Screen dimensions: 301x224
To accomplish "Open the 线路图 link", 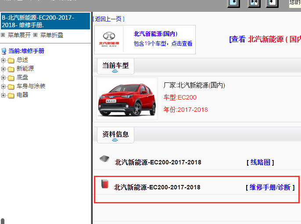I will (x=260, y=162).
